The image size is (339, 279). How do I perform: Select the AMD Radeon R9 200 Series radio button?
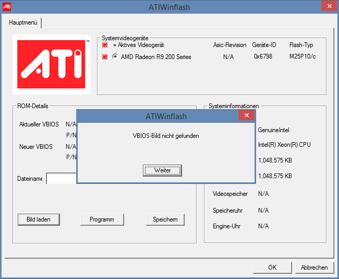(x=115, y=56)
